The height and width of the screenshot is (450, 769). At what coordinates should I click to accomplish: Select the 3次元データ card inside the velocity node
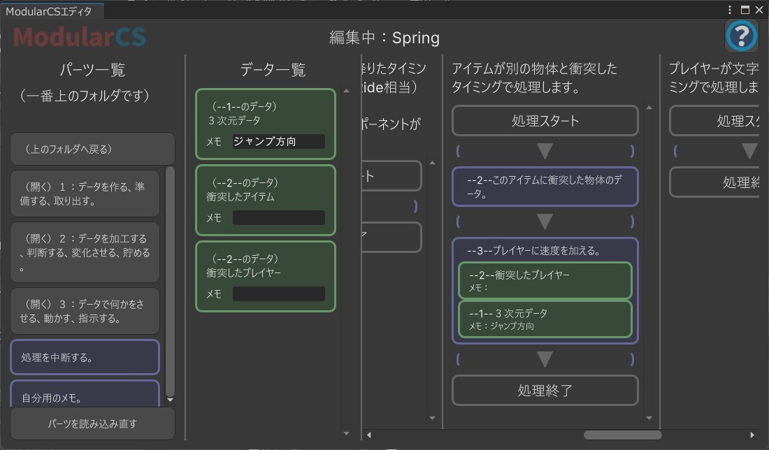tap(545, 319)
